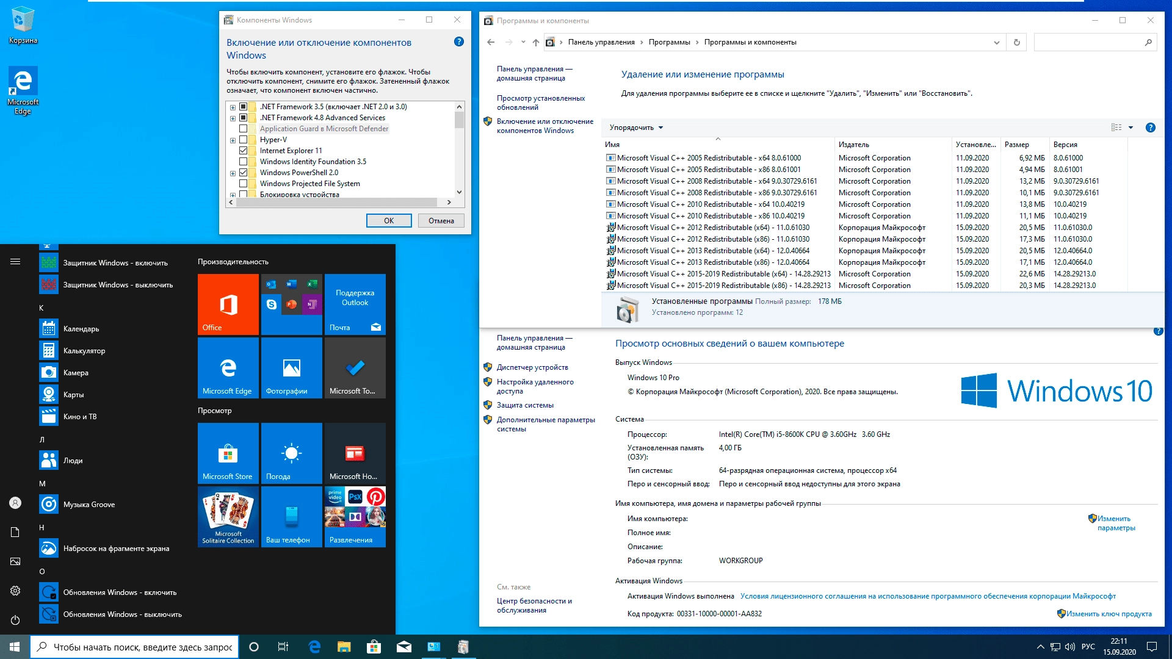This screenshot has height=659, width=1172.
Task: Open Защита системы link
Action: coord(525,405)
